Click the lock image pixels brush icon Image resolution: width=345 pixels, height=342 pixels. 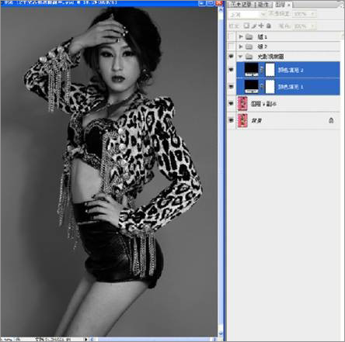pyautogui.click(x=254, y=26)
